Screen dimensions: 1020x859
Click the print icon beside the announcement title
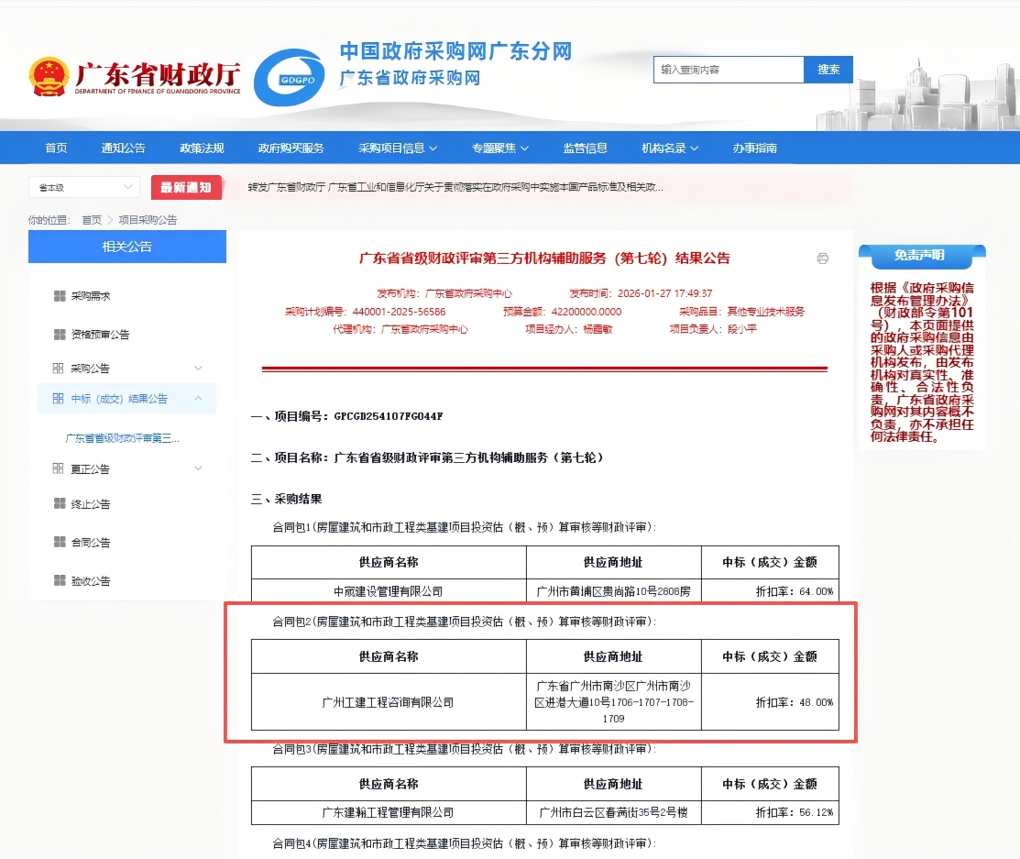point(822,259)
